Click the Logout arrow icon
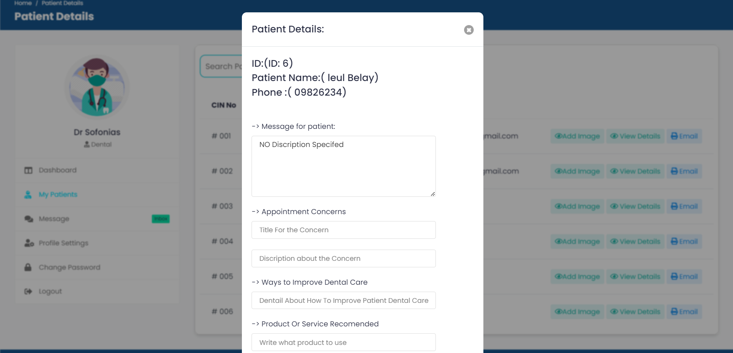This screenshot has height=353, width=733. point(28,292)
